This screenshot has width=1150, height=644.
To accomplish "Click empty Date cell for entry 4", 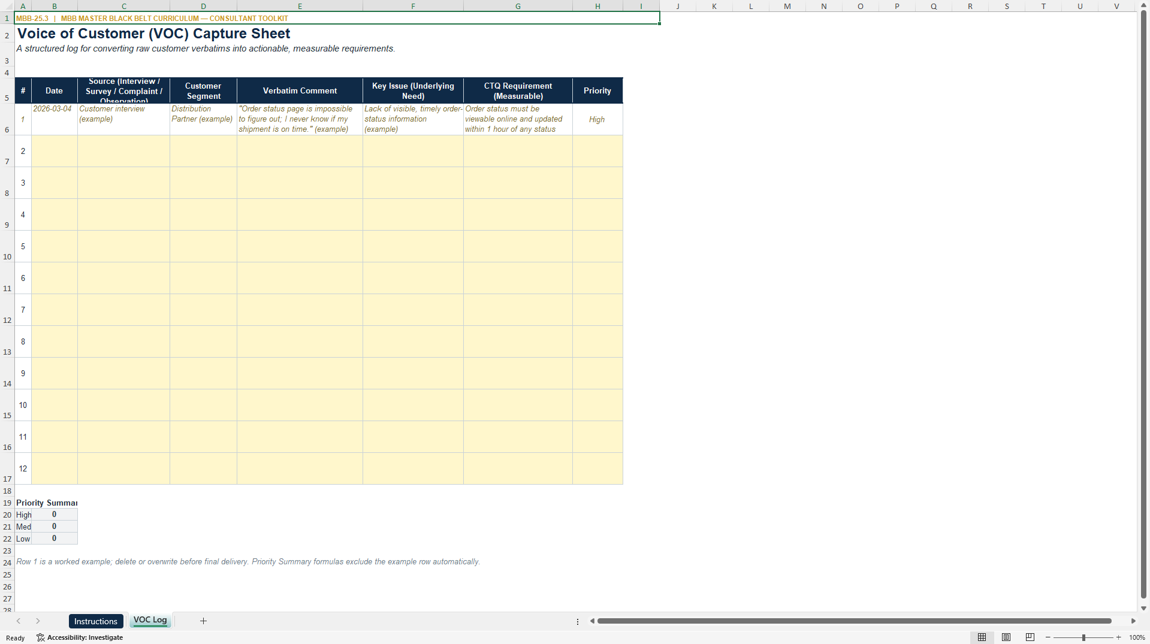I will click(x=54, y=214).
